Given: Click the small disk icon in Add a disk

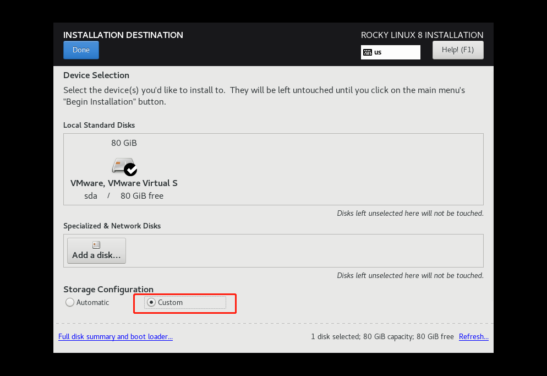Looking at the screenshot, I should [x=96, y=245].
